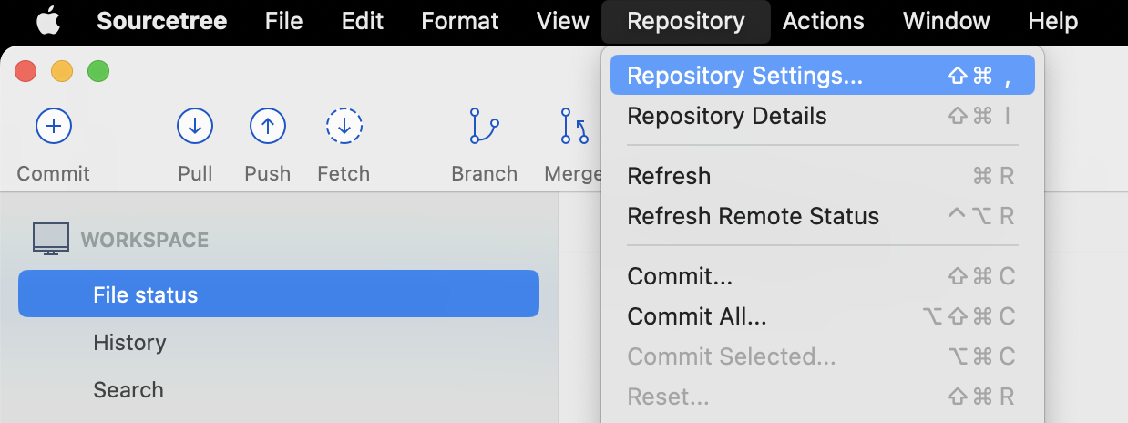The height and width of the screenshot is (423, 1128).
Task: Click the Push up-arrow icon
Action: [x=267, y=127]
